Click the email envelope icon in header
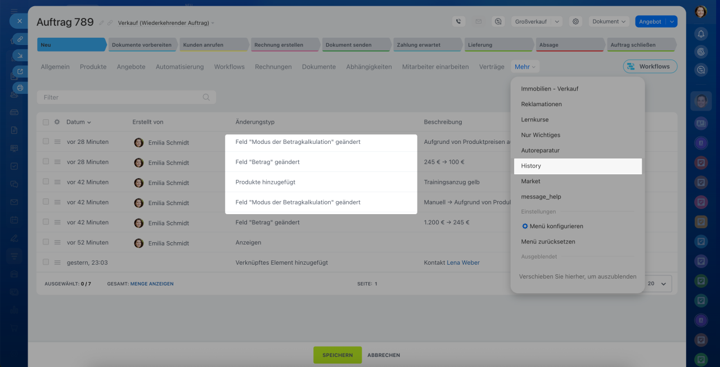The height and width of the screenshot is (367, 720). [x=479, y=21]
